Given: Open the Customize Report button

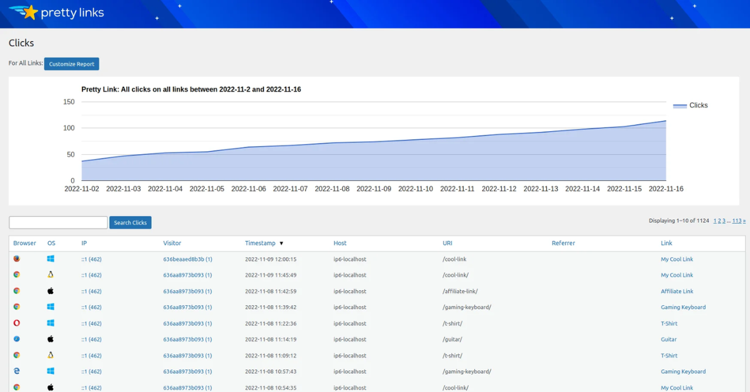Looking at the screenshot, I should [x=71, y=64].
